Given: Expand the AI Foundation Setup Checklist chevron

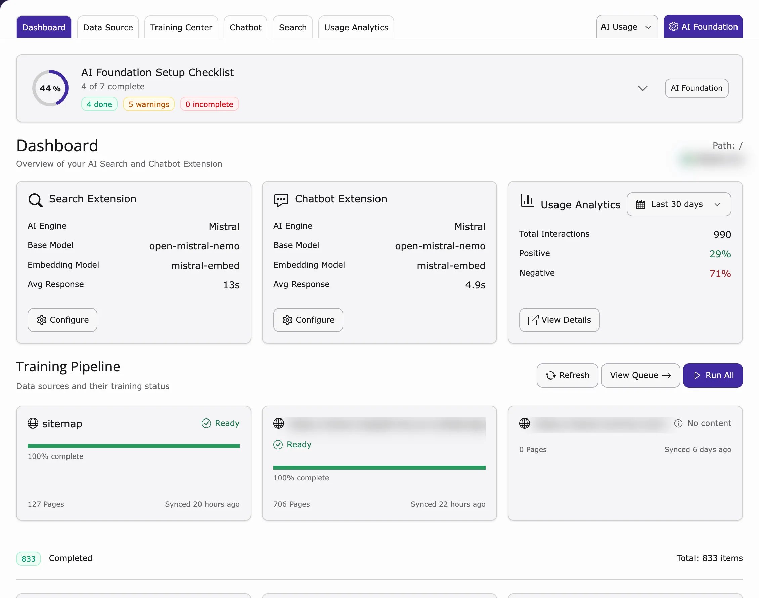Looking at the screenshot, I should coord(642,88).
